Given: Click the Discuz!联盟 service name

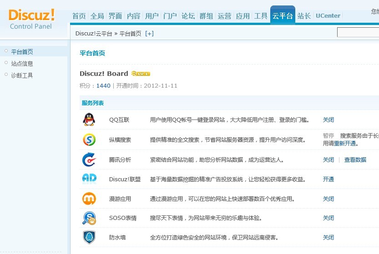Looking at the screenshot, I should coord(125,179).
